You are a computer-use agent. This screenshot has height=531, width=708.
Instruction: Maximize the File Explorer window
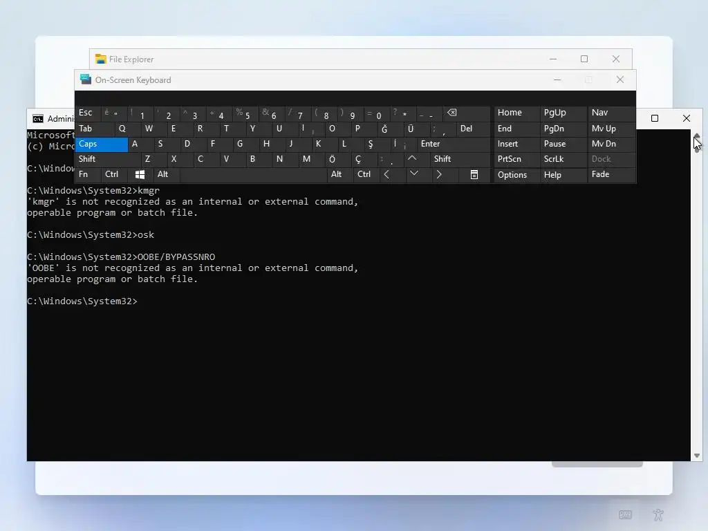pyautogui.click(x=584, y=59)
